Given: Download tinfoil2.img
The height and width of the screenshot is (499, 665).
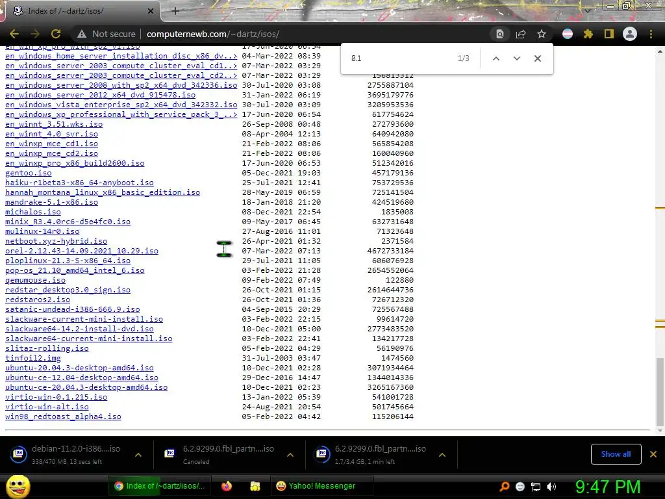Looking at the screenshot, I should point(32,358).
